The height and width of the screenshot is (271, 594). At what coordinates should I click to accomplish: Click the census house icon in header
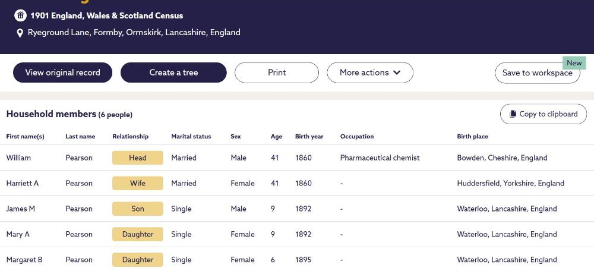tap(20, 15)
